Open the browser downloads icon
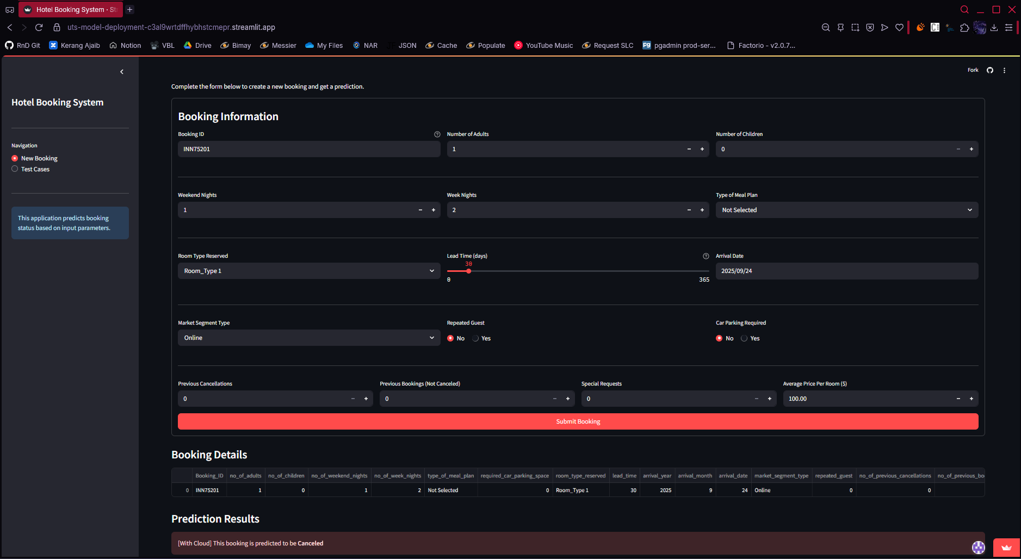Viewport: 1021px width, 559px height. [x=994, y=27]
